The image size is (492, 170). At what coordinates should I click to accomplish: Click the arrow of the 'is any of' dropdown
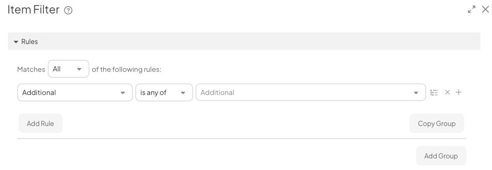pyautogui.click(x=183, y=93)
